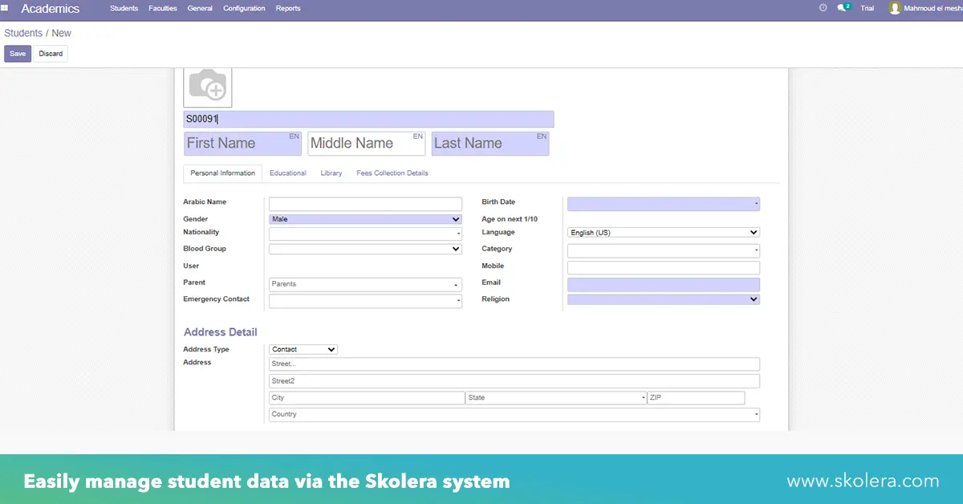Discard the current student entry

pos(51,53)
